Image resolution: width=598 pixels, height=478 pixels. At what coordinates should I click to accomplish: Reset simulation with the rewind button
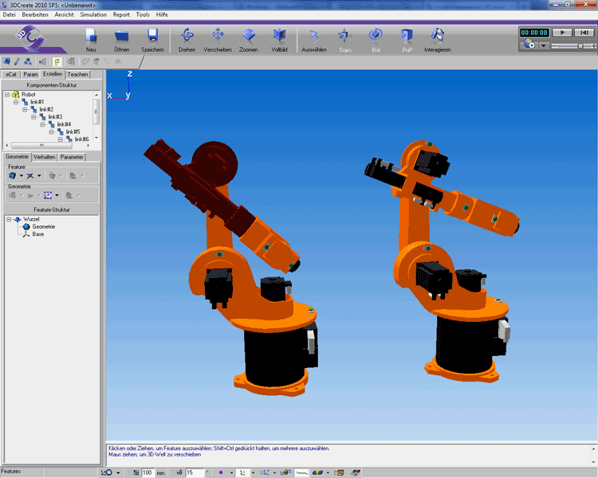(584, 32)
